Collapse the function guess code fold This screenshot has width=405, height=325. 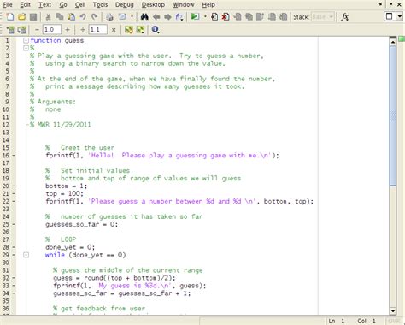coord(26,40)
